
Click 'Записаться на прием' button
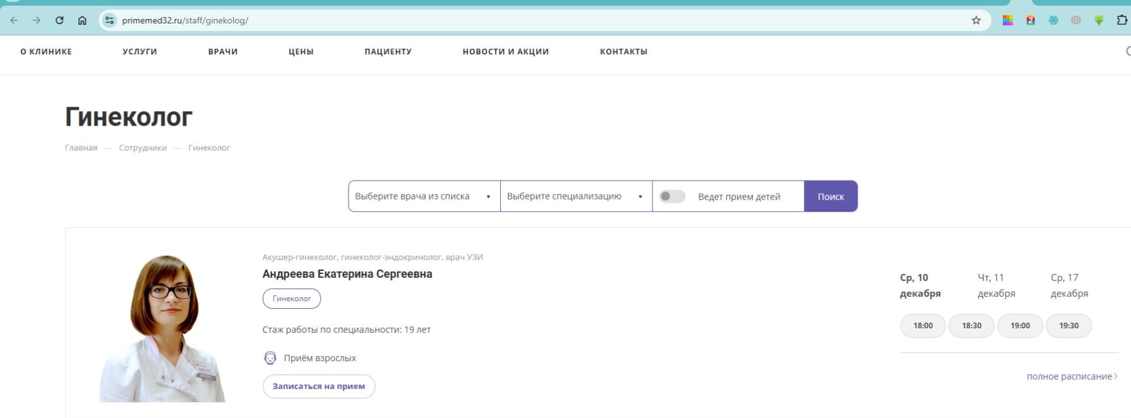coord(318,386)
